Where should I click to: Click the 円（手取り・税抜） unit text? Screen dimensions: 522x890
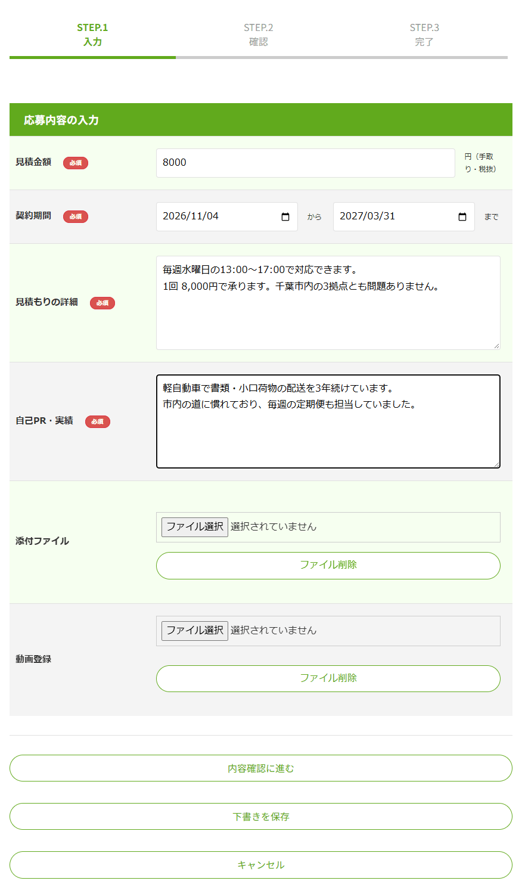coord(480,163)
